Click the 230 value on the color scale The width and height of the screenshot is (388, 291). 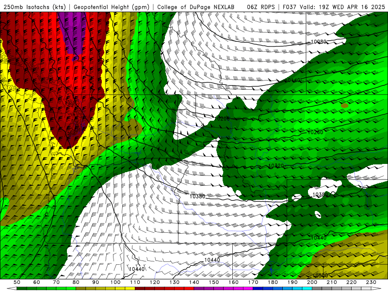pyautogui.click(x=371, y=282)
